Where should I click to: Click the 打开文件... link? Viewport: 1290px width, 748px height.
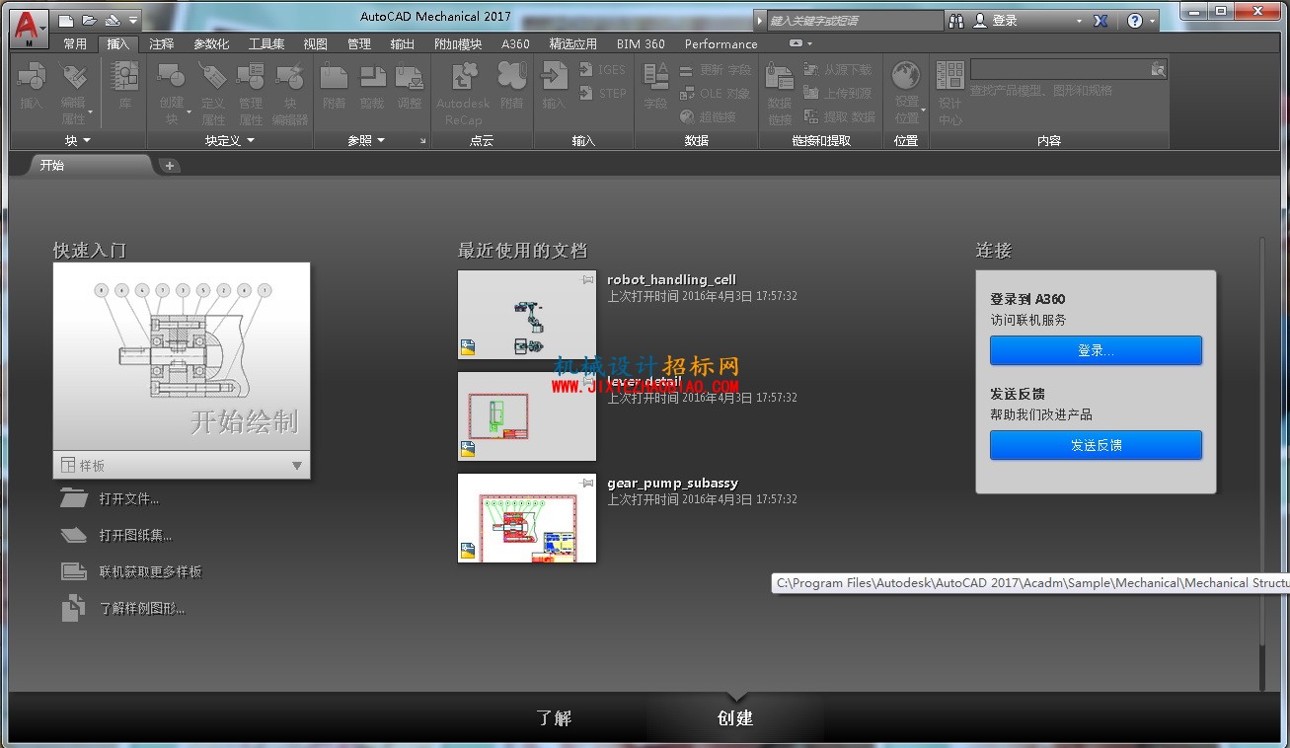128,499
